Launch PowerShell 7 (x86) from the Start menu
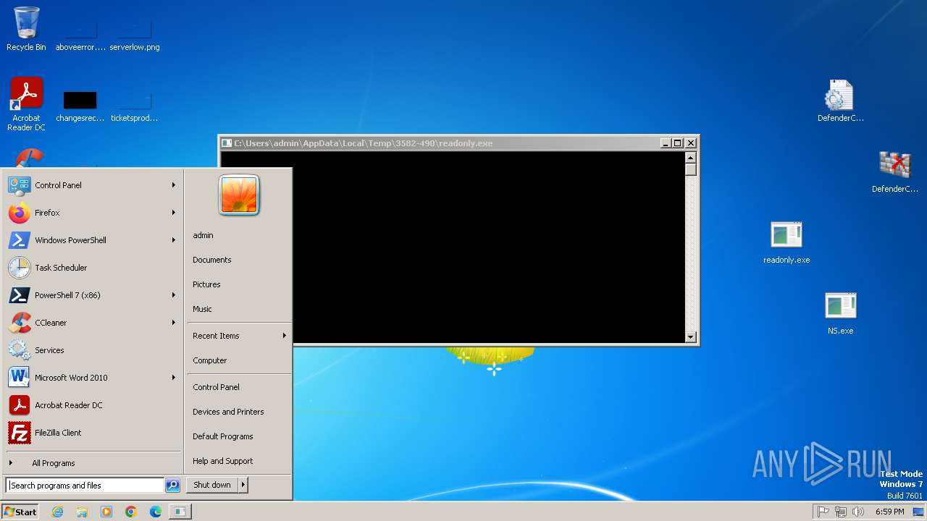The height and width of the screenshot is (521, 927). [x=93, y=295]
